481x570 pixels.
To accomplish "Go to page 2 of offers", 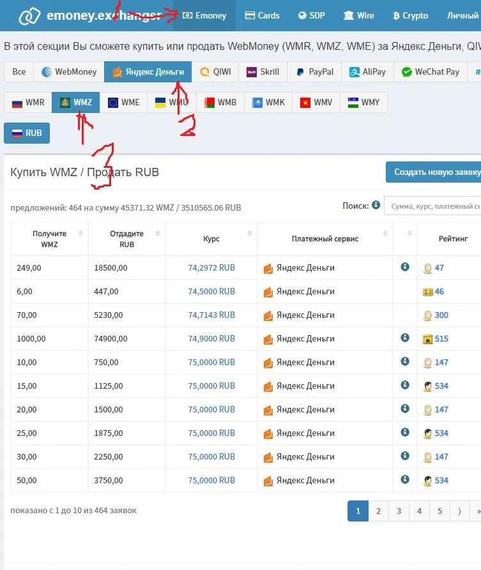I will tap(378, 511).
